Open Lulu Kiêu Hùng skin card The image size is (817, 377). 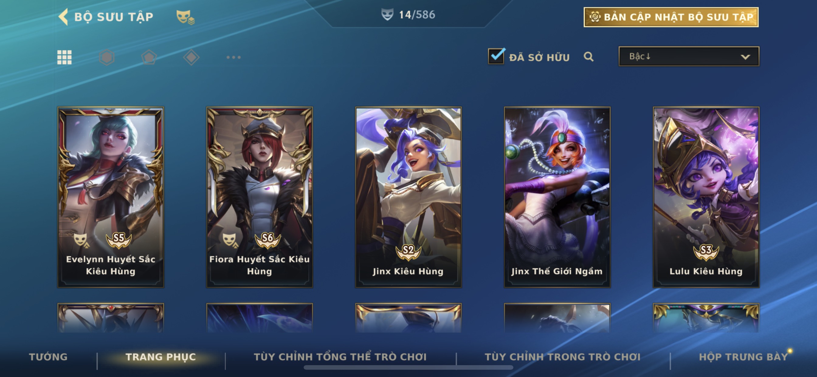click(706, 197)
